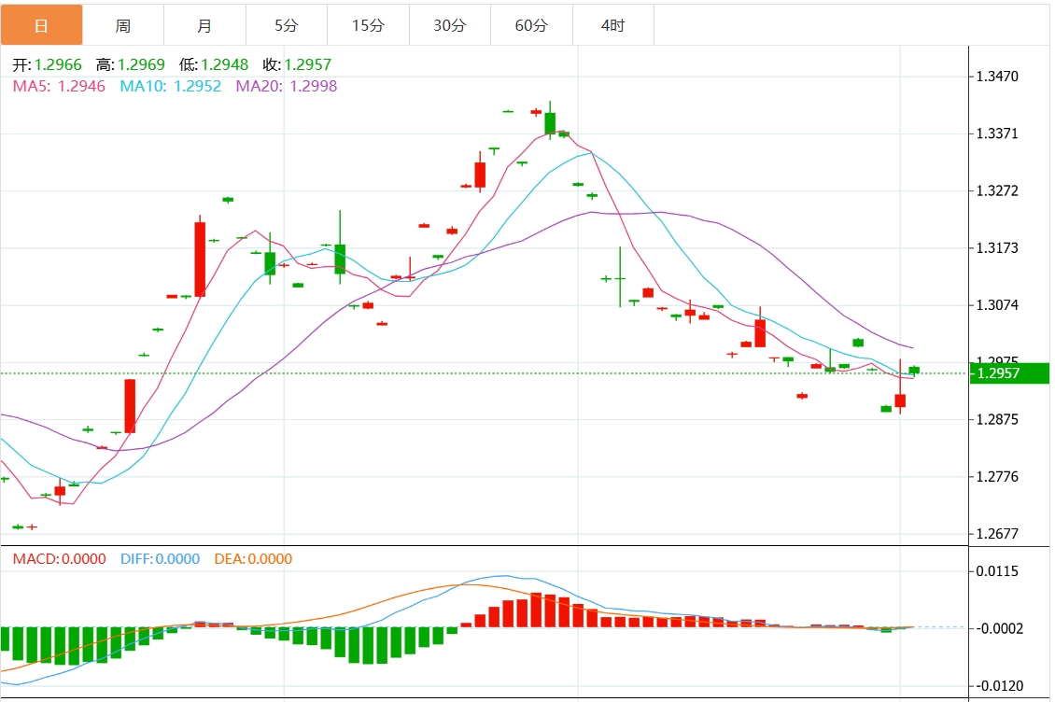Image resolution: width=1055 pixels, height=702 pixels.
Task: Click the MA5 legend label
Action: tap(58, 86)
